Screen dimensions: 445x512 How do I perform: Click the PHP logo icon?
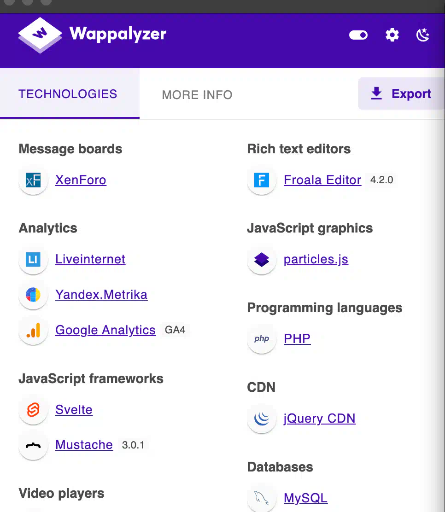click(262, 338)
